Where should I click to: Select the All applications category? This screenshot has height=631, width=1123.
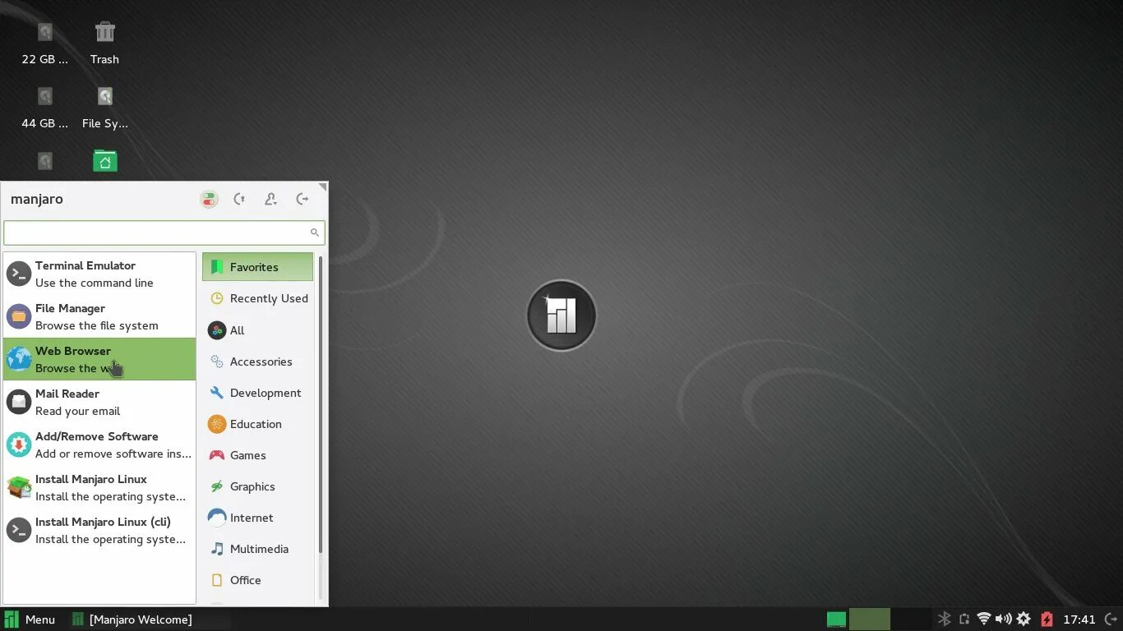(257, 330)
